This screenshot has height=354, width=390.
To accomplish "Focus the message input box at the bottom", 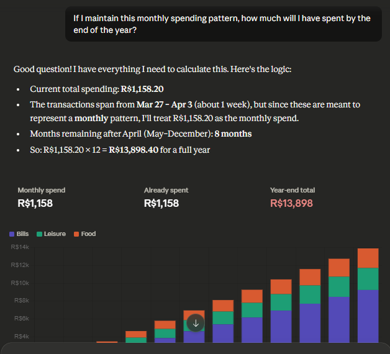I will point(195,348).
